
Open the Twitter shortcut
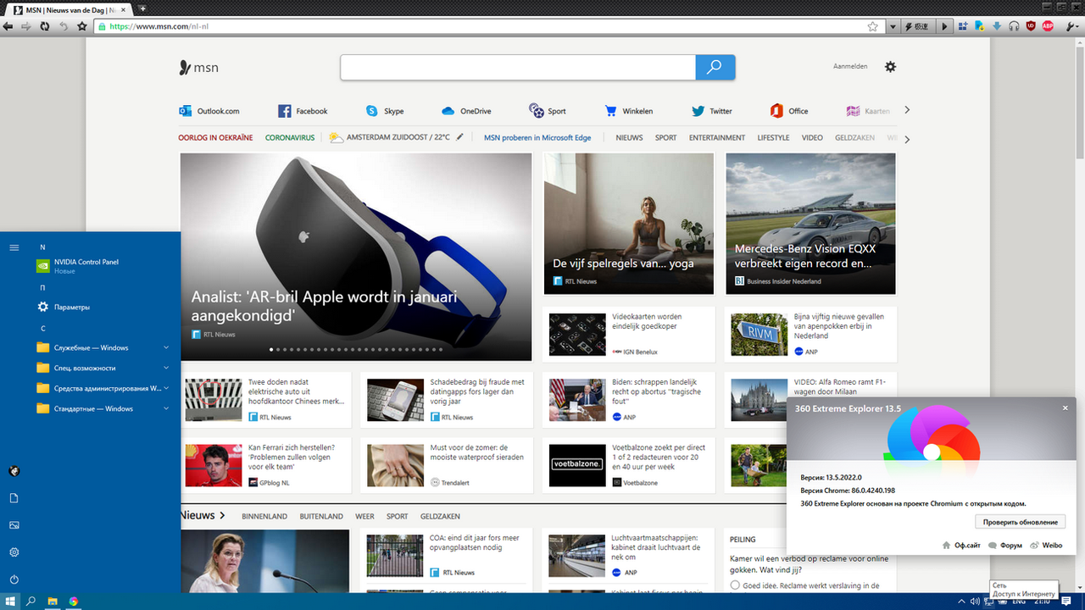712,111
